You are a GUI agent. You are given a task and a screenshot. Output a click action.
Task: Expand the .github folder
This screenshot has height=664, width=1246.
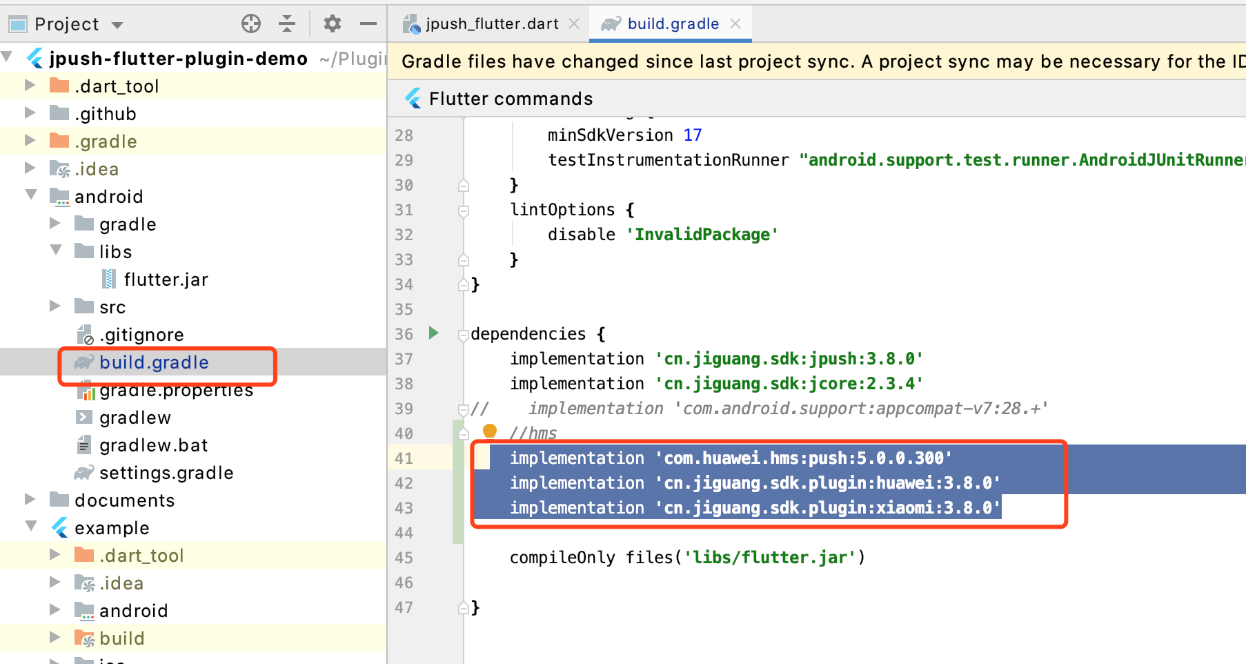coord(30,113)
